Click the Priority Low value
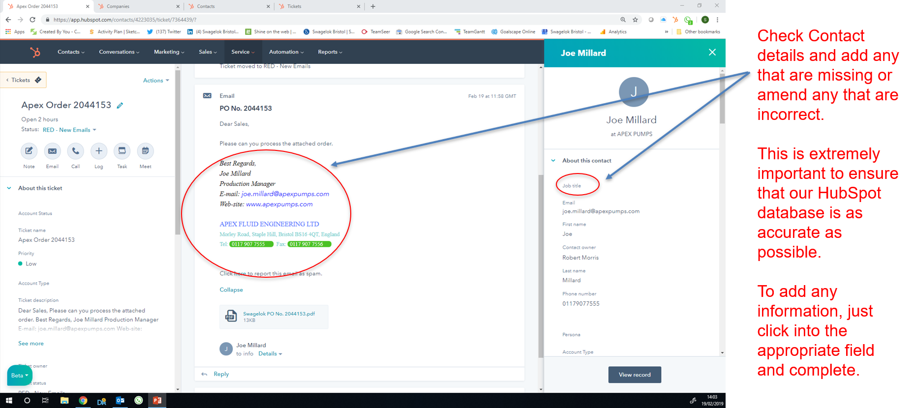The height and width of the screenshot is (408, 914). pos(31,264)
